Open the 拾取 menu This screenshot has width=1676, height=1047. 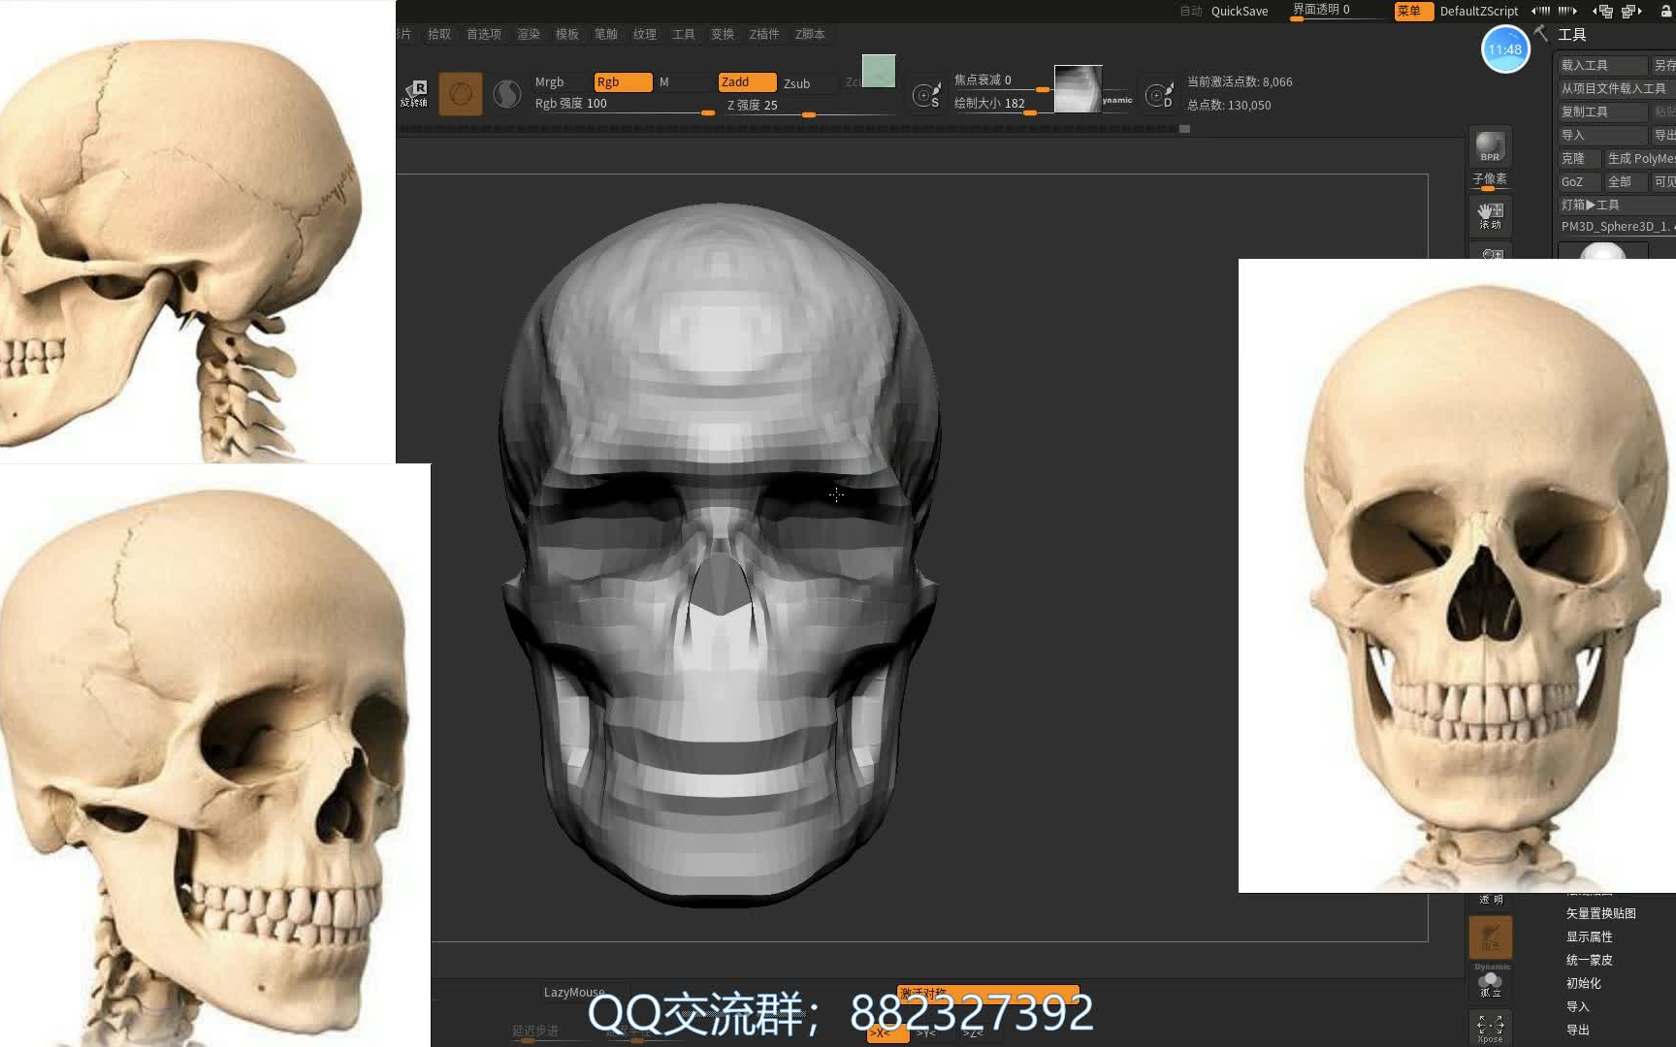[x=439, y=34]
